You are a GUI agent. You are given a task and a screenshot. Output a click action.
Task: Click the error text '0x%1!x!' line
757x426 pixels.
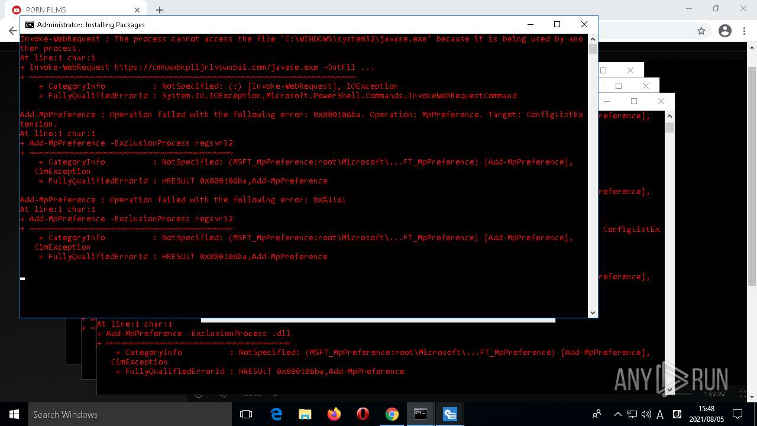coord(183,200)
